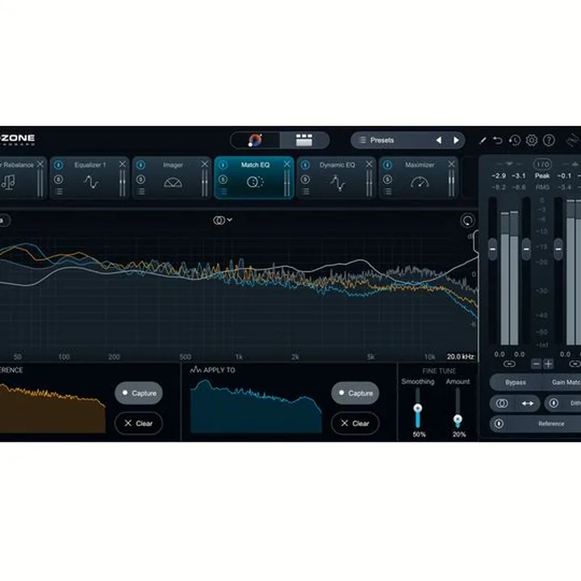Open Dynamic EQ module preset list
Image resolution: width=581 pixels, height=581 pixels.
point(306,191)
